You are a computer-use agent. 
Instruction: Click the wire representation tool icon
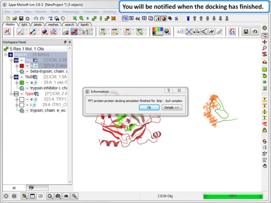(20, 32)
